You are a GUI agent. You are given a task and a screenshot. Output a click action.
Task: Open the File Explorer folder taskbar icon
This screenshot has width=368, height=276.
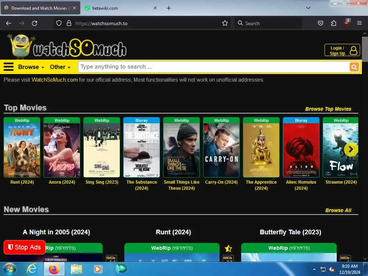[x=77, y=270]
